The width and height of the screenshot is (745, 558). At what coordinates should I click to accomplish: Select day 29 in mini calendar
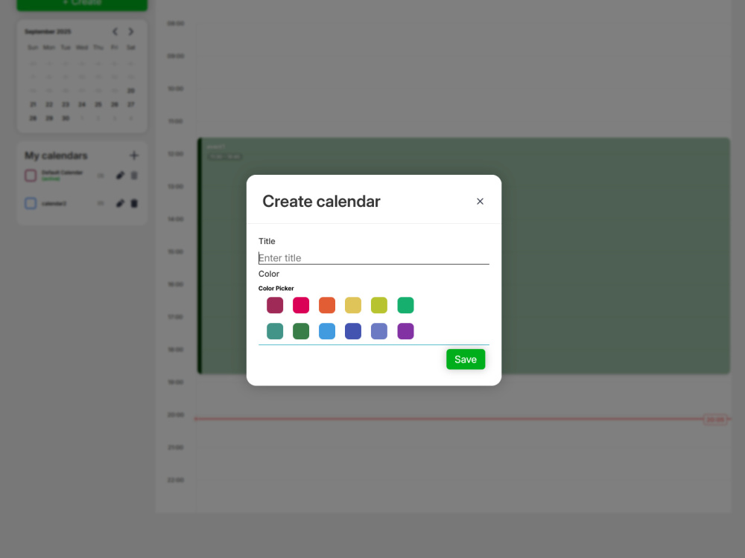[49, 118]
